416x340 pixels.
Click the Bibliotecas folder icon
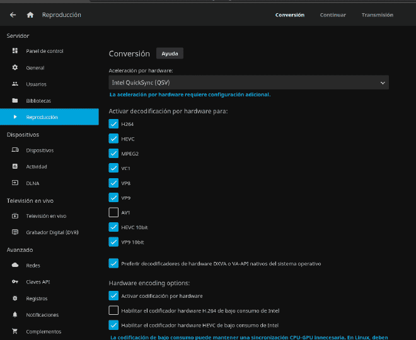[15, 101]
